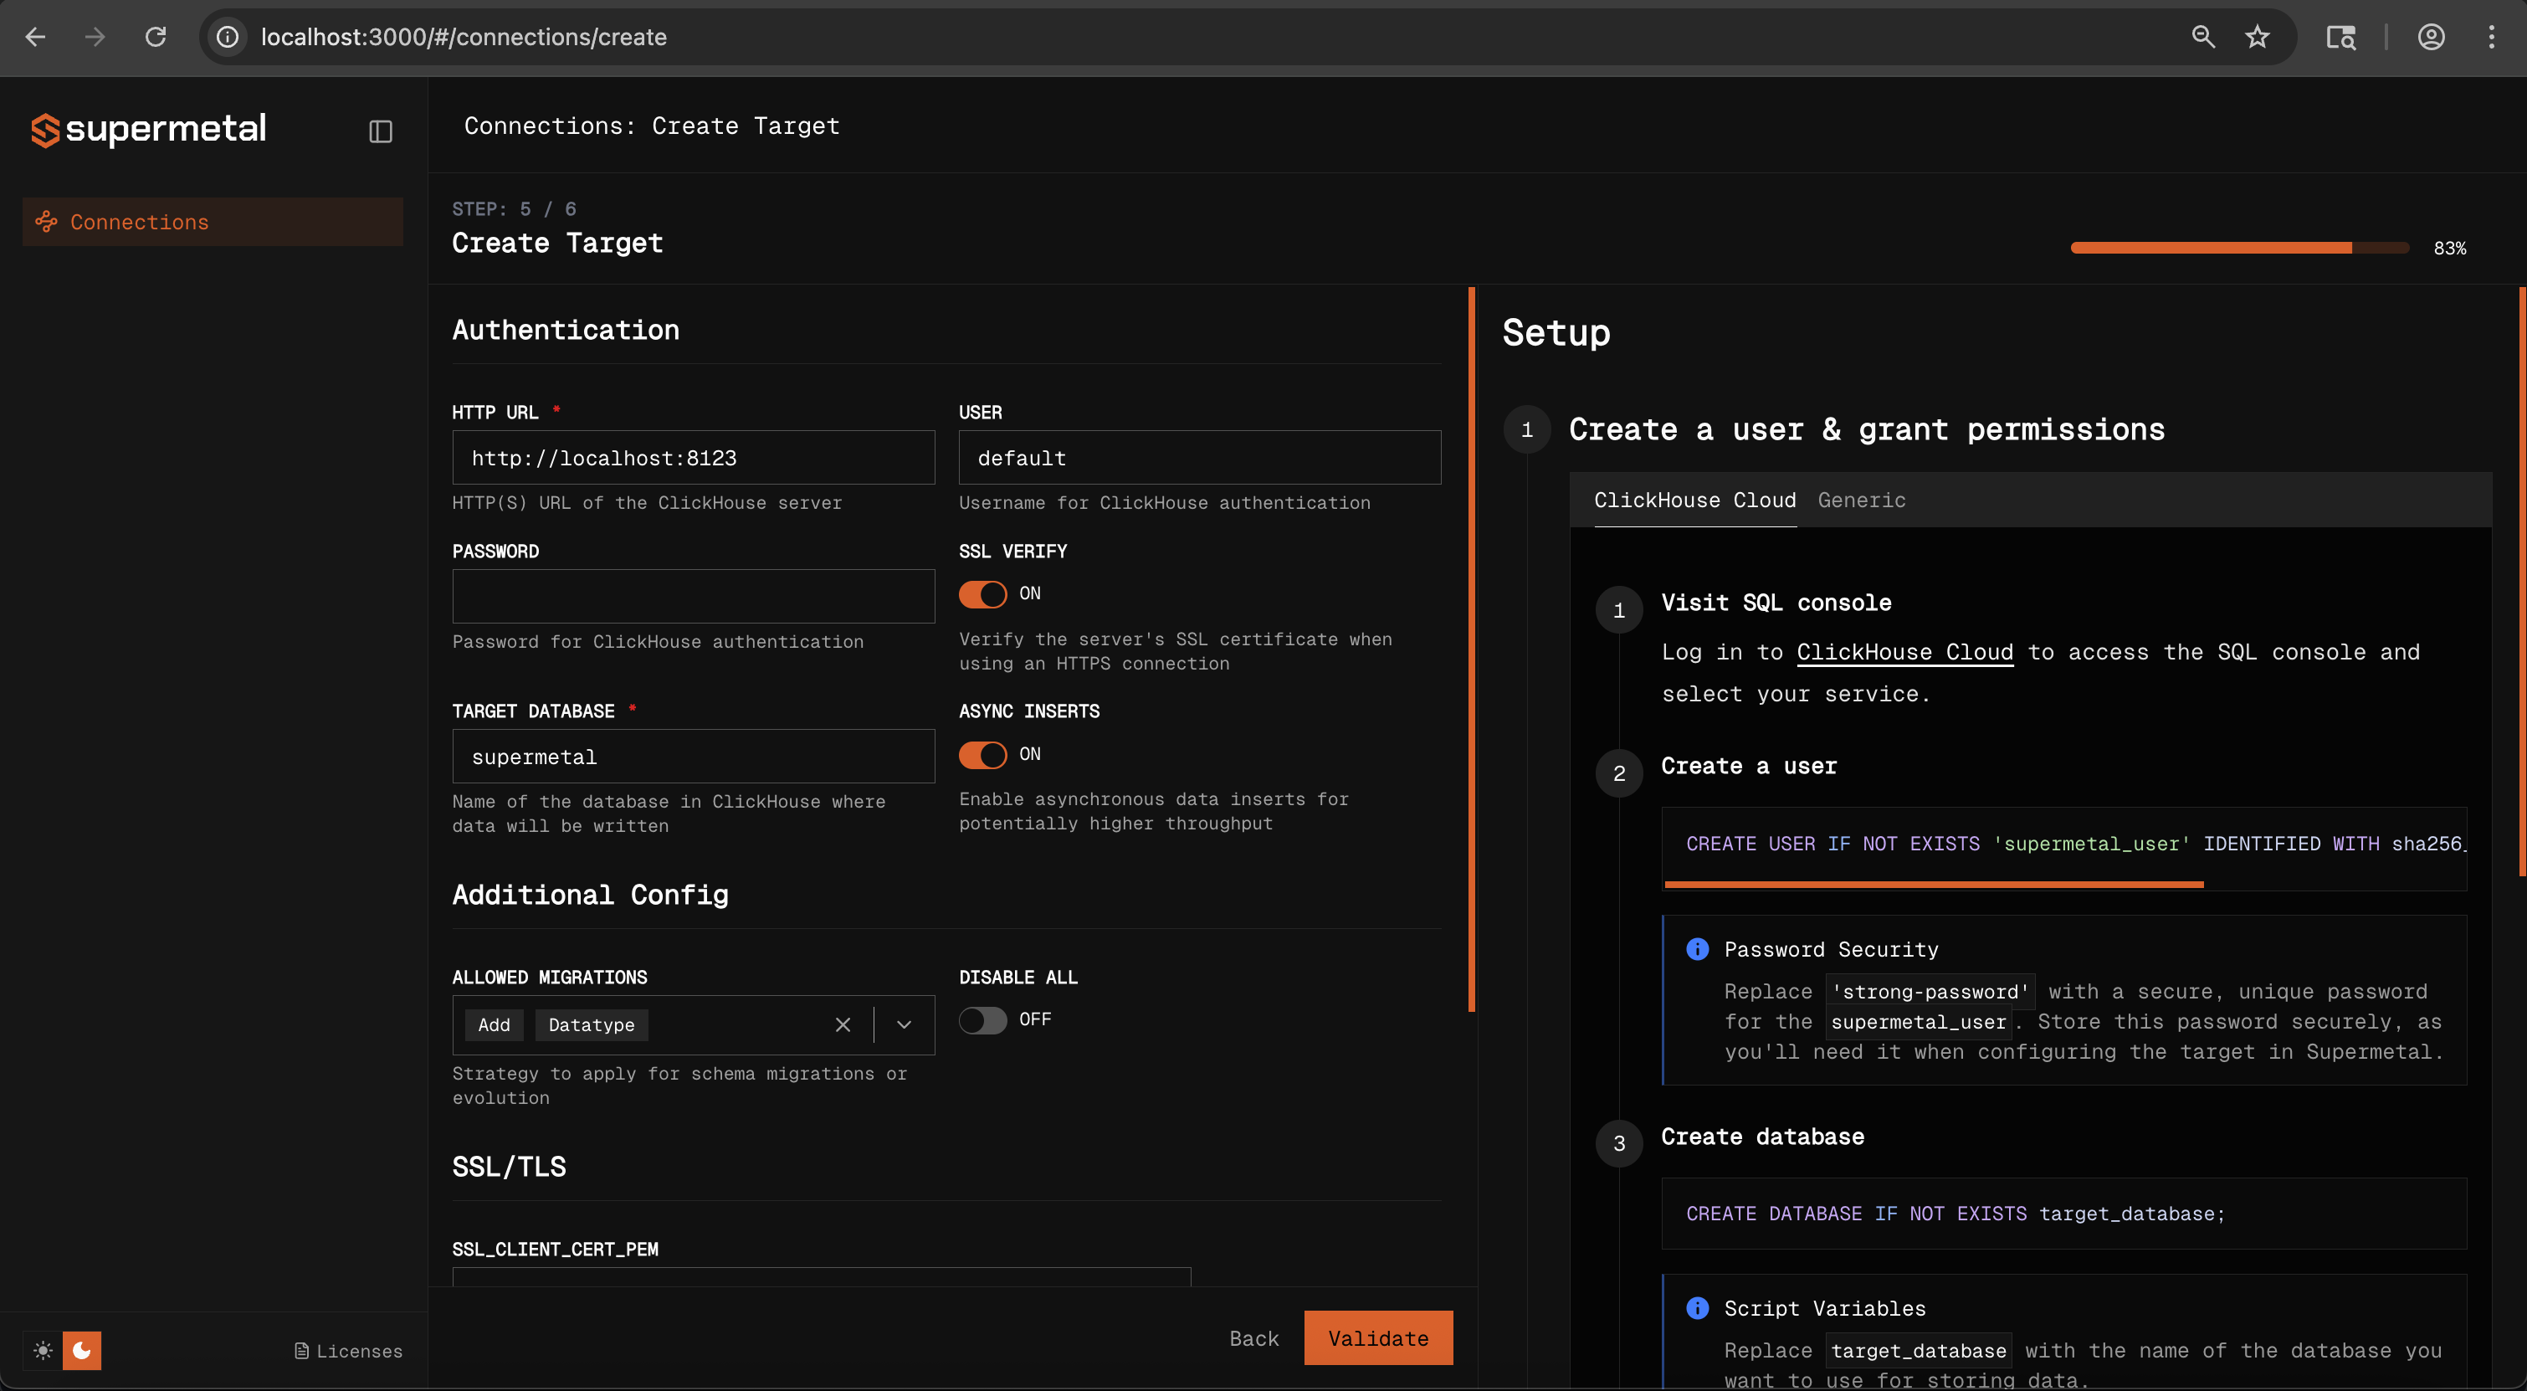Bookmark the page with the star icon
This screenshot has height=1391, width=2527.
tap(2256, 36)
